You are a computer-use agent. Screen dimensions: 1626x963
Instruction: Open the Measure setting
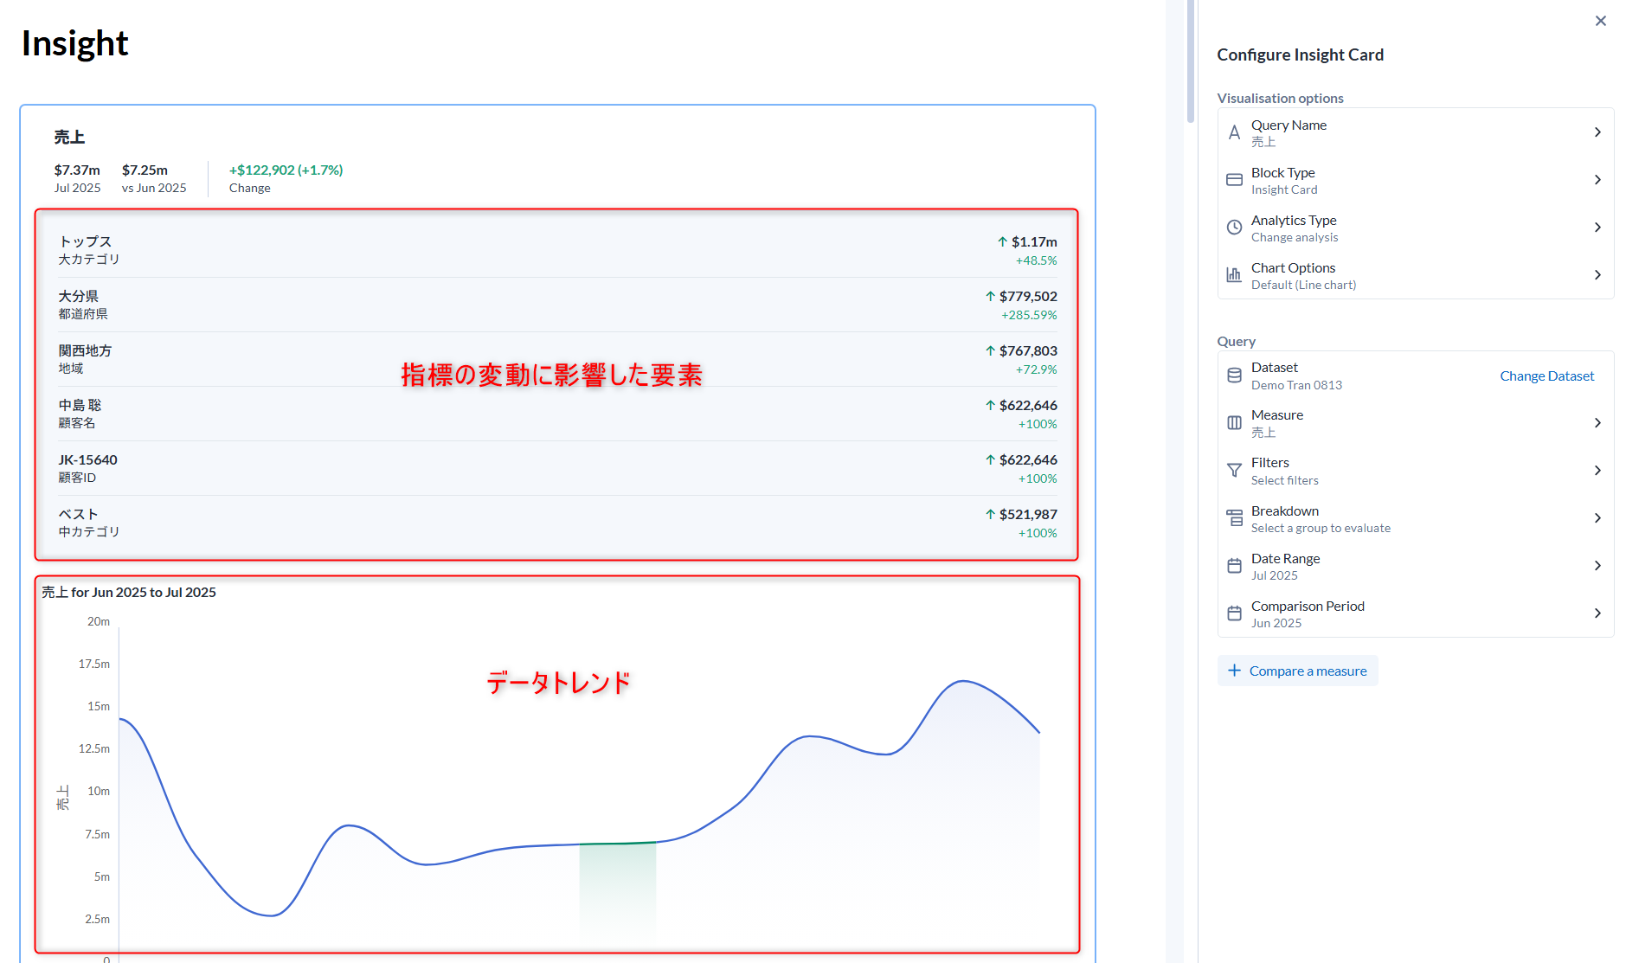click(x=1416, y=423)
